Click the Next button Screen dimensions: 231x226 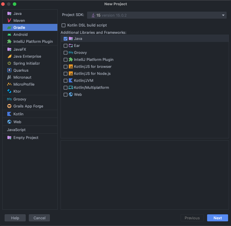point(218,218)
